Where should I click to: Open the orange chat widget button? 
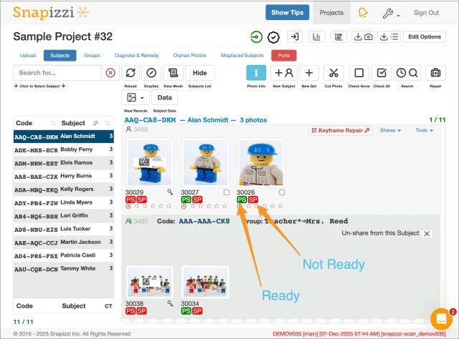[441, 319]
